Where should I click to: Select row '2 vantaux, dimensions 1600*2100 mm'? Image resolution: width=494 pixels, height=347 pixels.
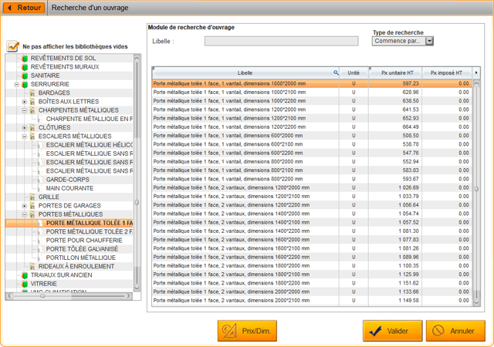point(312,248)
